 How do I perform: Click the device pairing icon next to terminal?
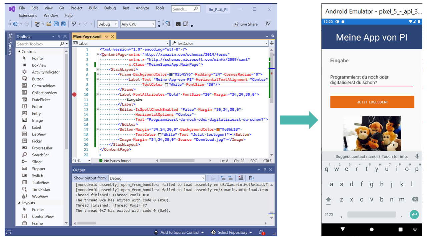(x=185, y=24)
